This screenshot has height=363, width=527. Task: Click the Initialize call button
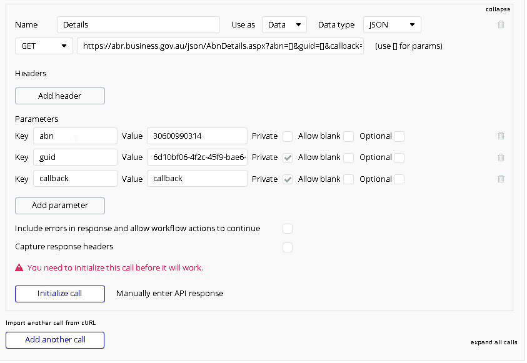coord(59,294)
